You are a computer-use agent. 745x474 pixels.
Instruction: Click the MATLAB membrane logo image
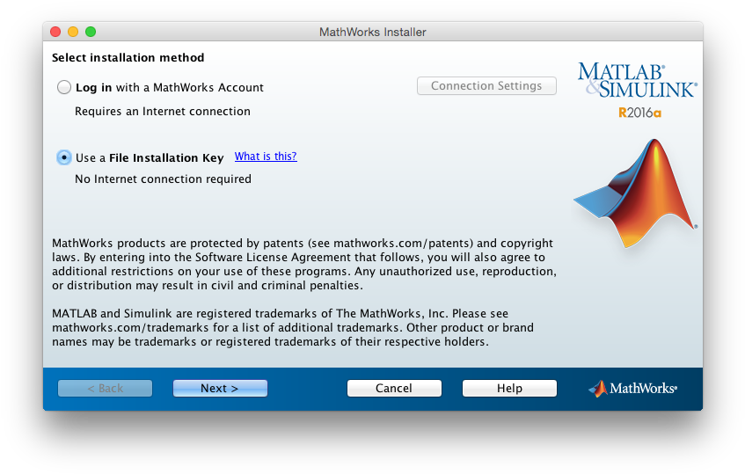point(636,193)
